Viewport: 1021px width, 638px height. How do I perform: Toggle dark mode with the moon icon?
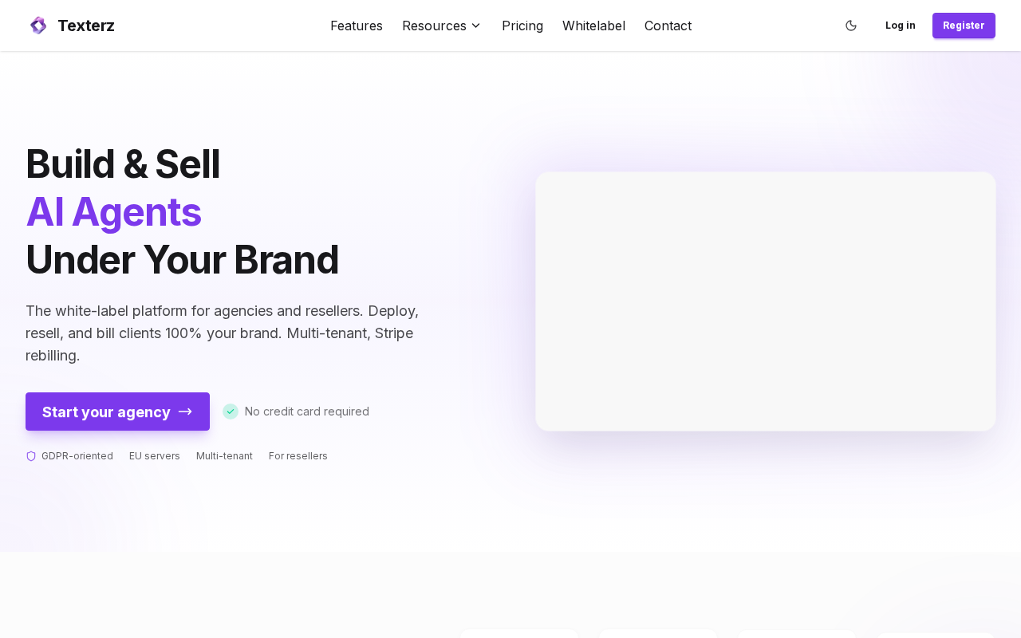click(851, 26)
